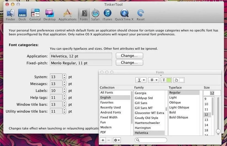227x146 pixels.
Task: Select Regular typeface
Action: click(184, 92)
